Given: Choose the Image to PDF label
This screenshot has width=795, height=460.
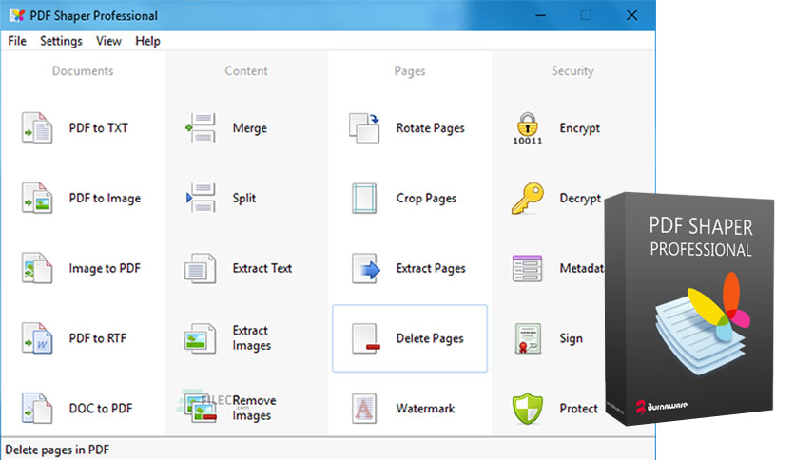Looking at the screenshot, I should 105,268.
